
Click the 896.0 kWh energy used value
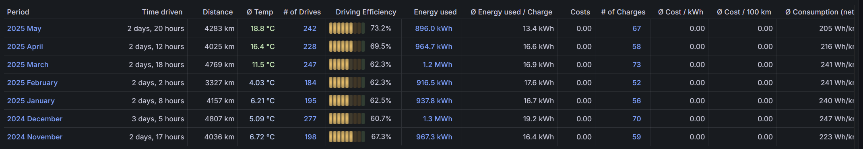[x=434, y=29]
